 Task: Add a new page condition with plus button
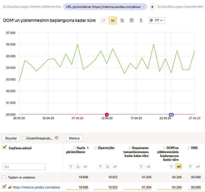point(152,7)
